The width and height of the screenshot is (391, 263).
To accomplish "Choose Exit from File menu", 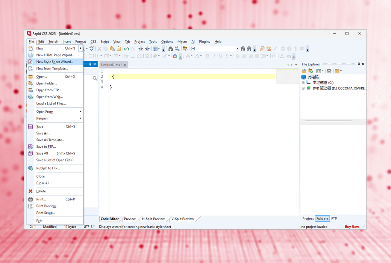I will [55, 221].
